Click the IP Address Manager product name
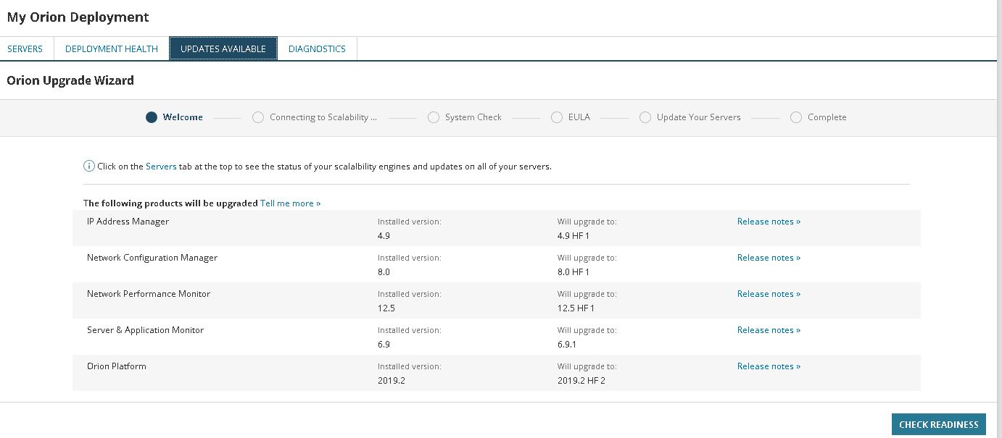Image resolution: width=1002 pixels, height=438 pixels. pyautogui.click(x=128, y=222)
